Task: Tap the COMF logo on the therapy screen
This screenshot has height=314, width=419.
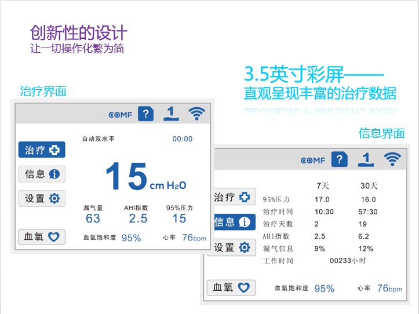Action: tap(121, 114)
